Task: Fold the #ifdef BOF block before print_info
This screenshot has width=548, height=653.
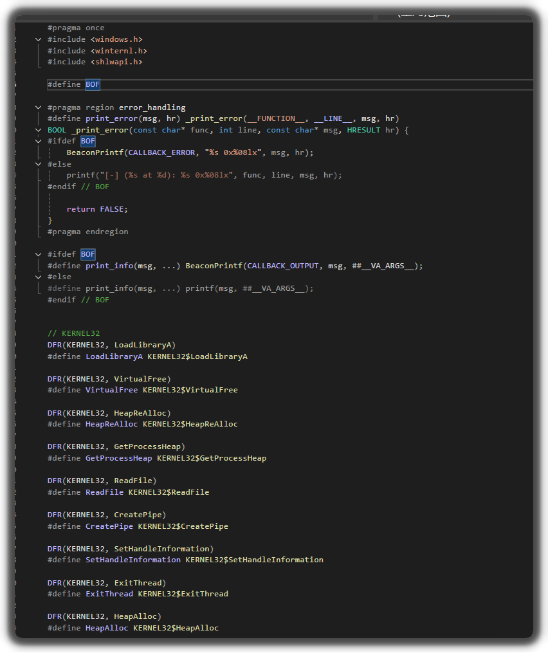Action: (x=39, y=254)
